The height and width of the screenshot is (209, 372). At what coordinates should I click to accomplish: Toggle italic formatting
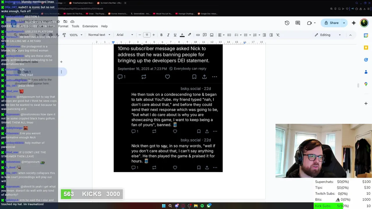168,35
